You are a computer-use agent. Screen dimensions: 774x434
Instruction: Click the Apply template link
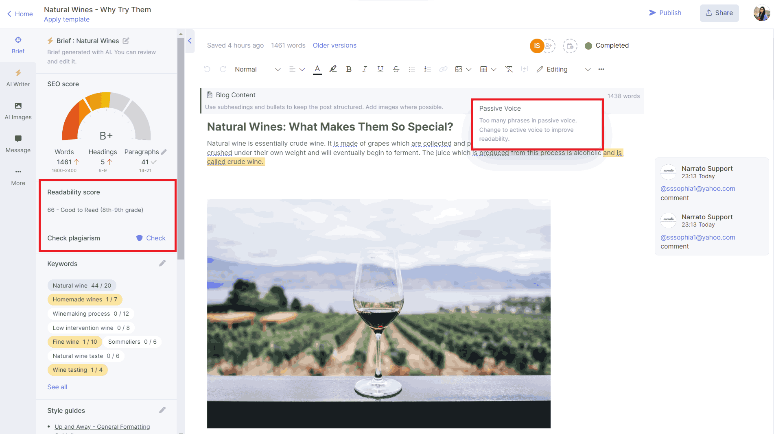pyautogui.click(x=67, y=19)
